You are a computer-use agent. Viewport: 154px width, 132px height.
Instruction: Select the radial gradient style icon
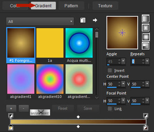[x=146, y=46]
